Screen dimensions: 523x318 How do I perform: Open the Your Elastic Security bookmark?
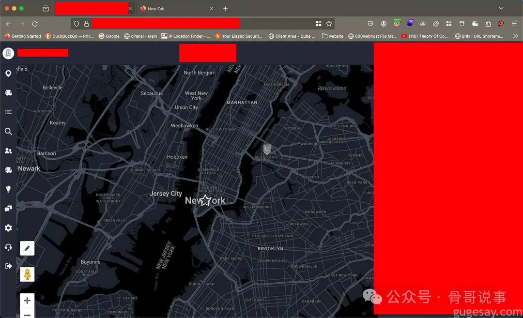click(x=239, y=36)
